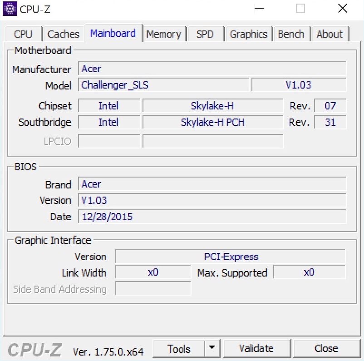Click the Skylake-H PCH field
364x361 pixels.
[x=213, y=122]
